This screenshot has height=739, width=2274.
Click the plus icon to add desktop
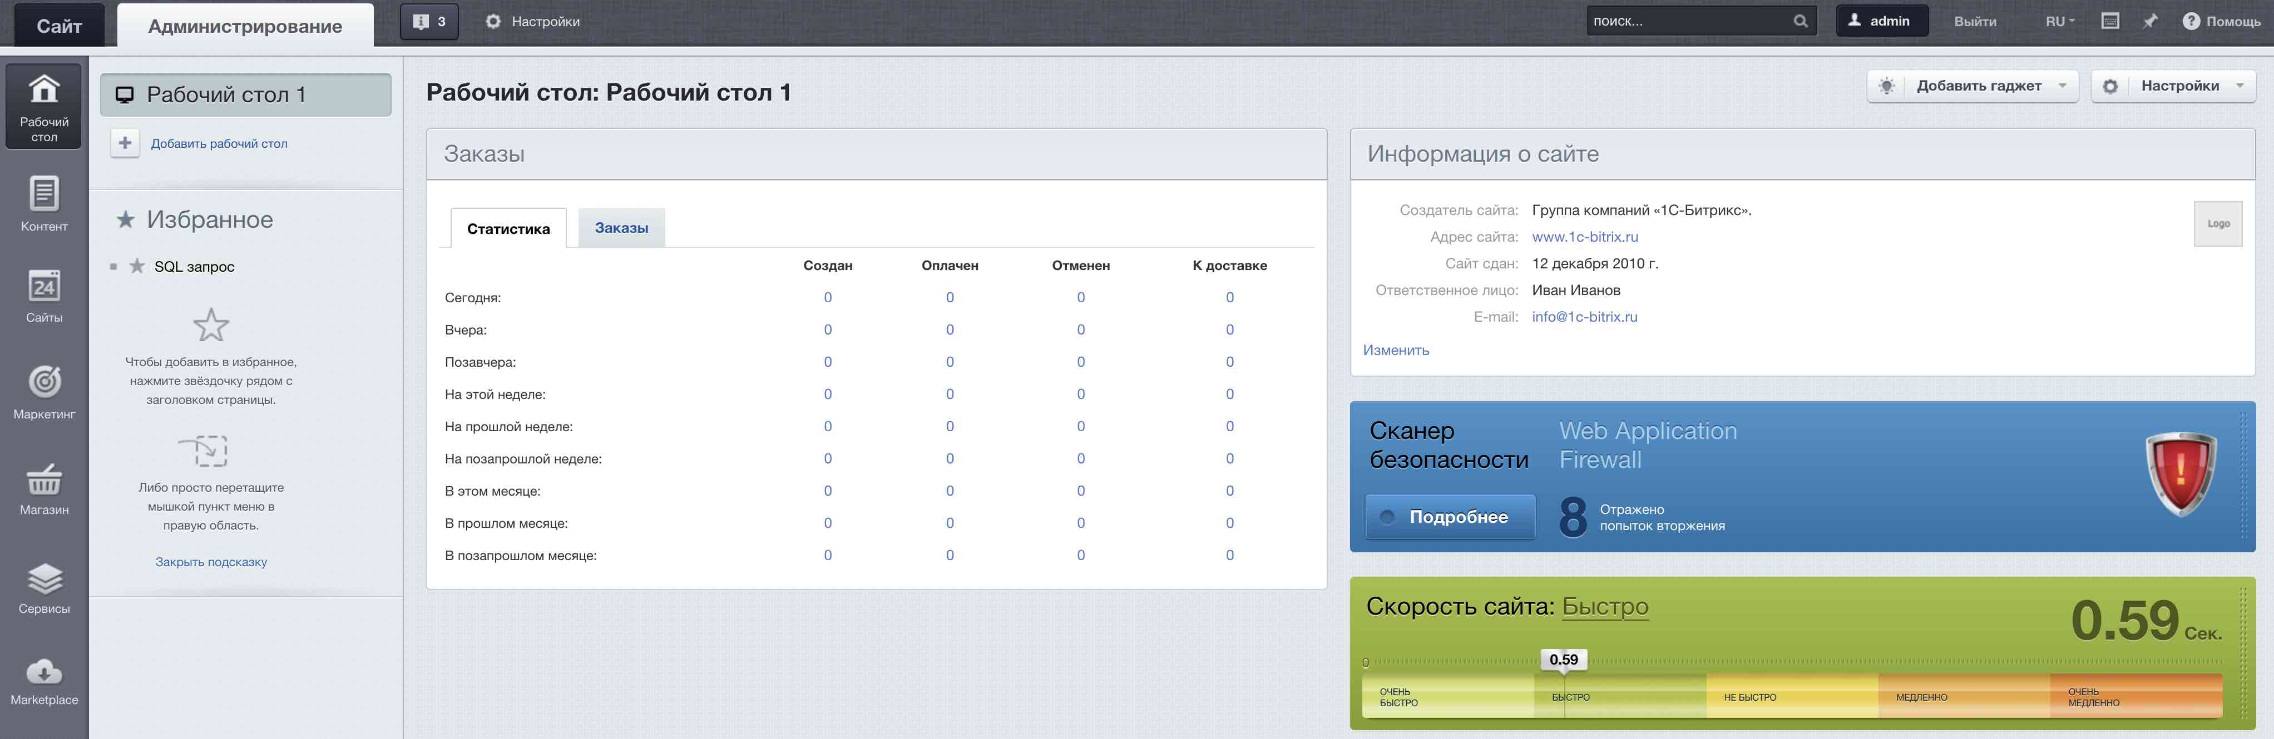pos(125,143)
